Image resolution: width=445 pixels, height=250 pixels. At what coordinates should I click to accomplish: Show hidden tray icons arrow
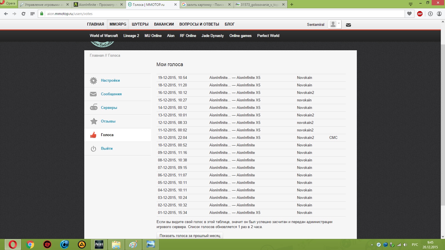click(x=372, y=245)
